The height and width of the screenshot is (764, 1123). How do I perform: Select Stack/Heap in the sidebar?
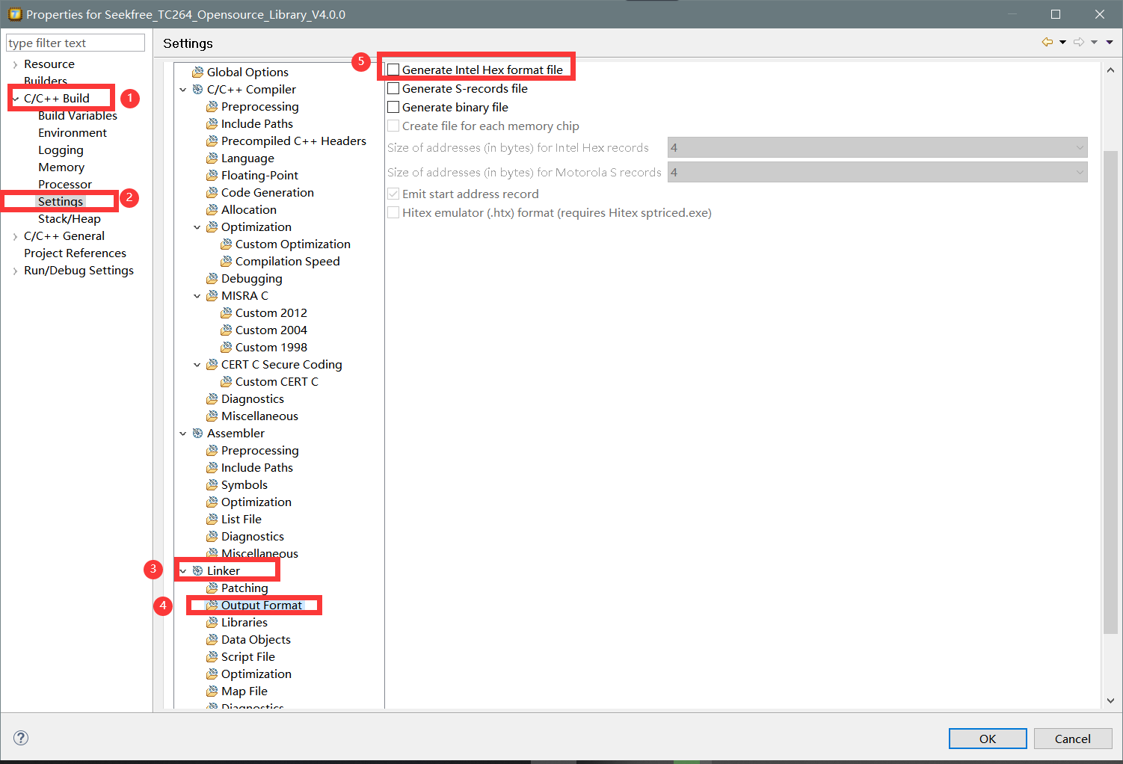[x=70, y=219]
